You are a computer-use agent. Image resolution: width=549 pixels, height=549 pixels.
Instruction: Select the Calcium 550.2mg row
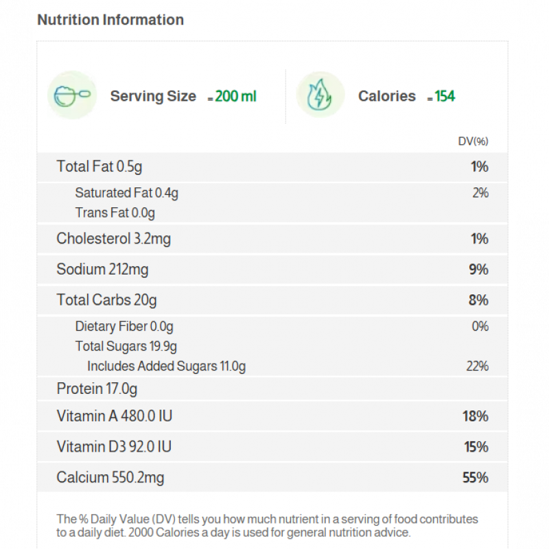[272, 478]
